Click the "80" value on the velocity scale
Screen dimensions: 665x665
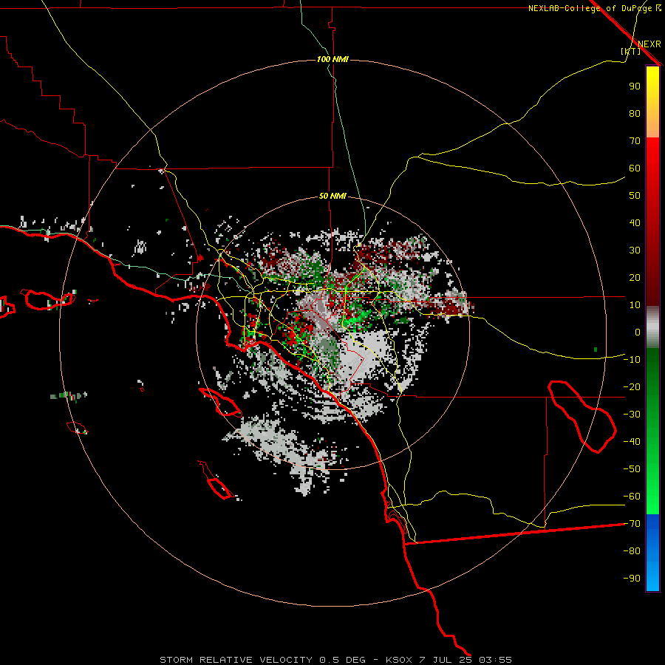(635, 114)
